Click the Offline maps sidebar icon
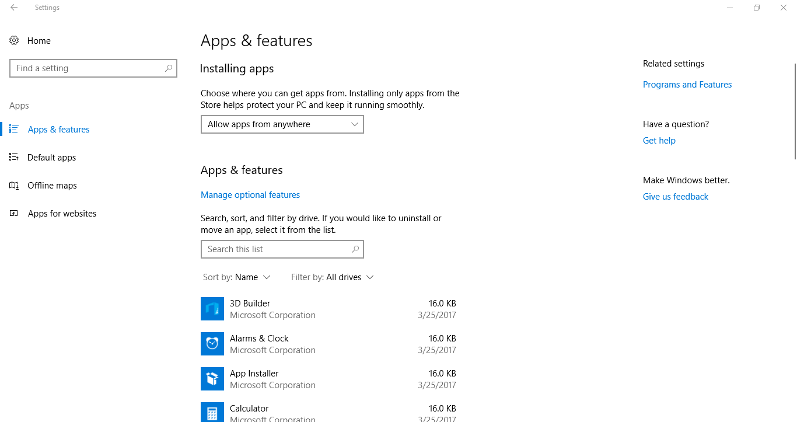797x422 pixels. (14, 185)
